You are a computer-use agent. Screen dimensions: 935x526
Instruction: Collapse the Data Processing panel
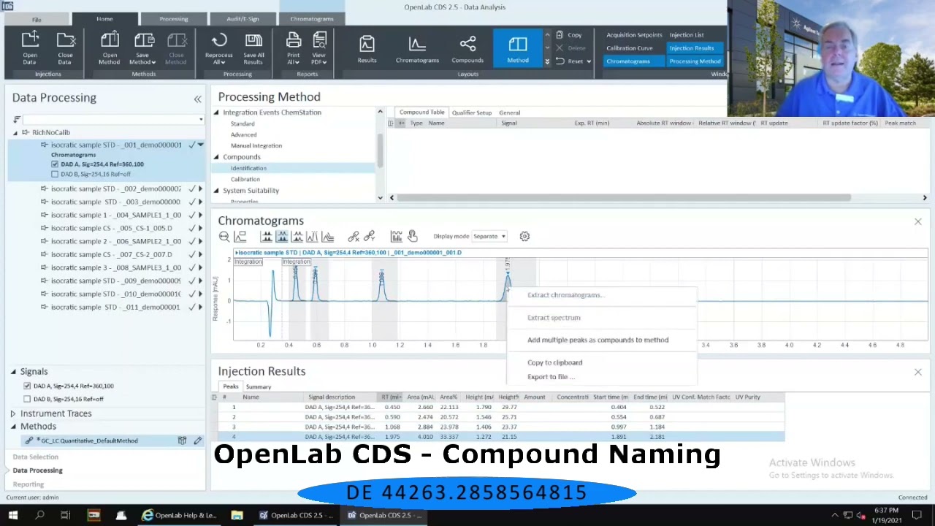tap(197, 99)
